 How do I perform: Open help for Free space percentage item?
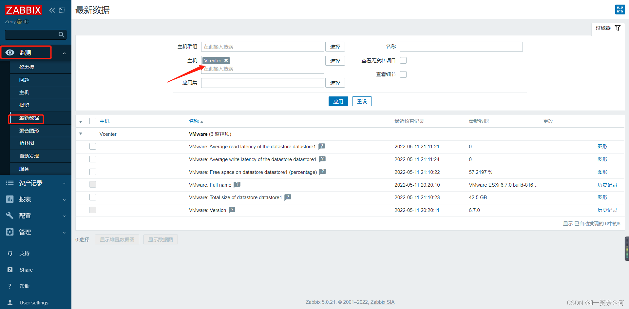click(323, 172)
